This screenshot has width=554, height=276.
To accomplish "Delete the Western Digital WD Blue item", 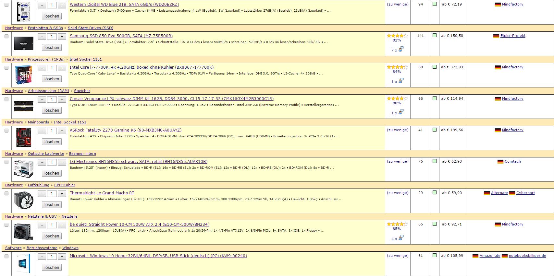I will pyautogui.click(x=52, y=16).
